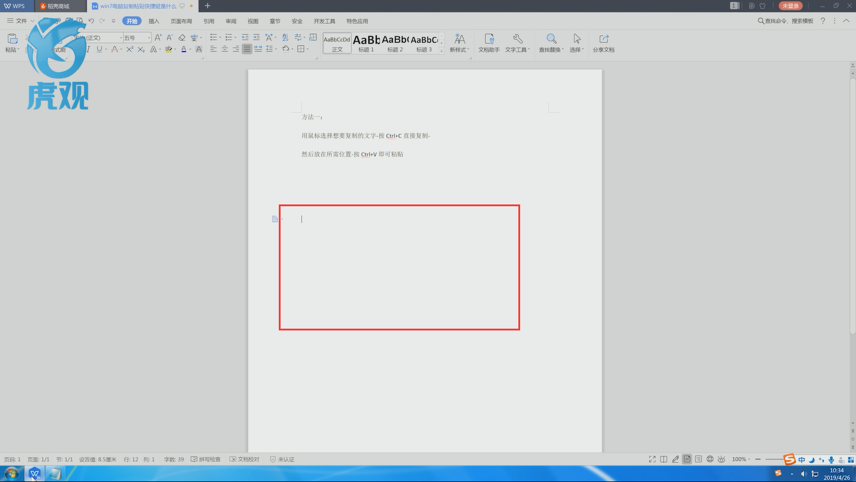Expand the styles gallery
Screen dimensions: 856x482
pos(442,51)
